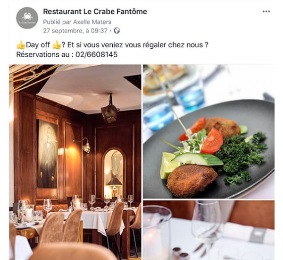The height and width of the screenshot is (260, 283).
Task: Click the hanging ceiling lantern in photo
Action: coord(110,109)
